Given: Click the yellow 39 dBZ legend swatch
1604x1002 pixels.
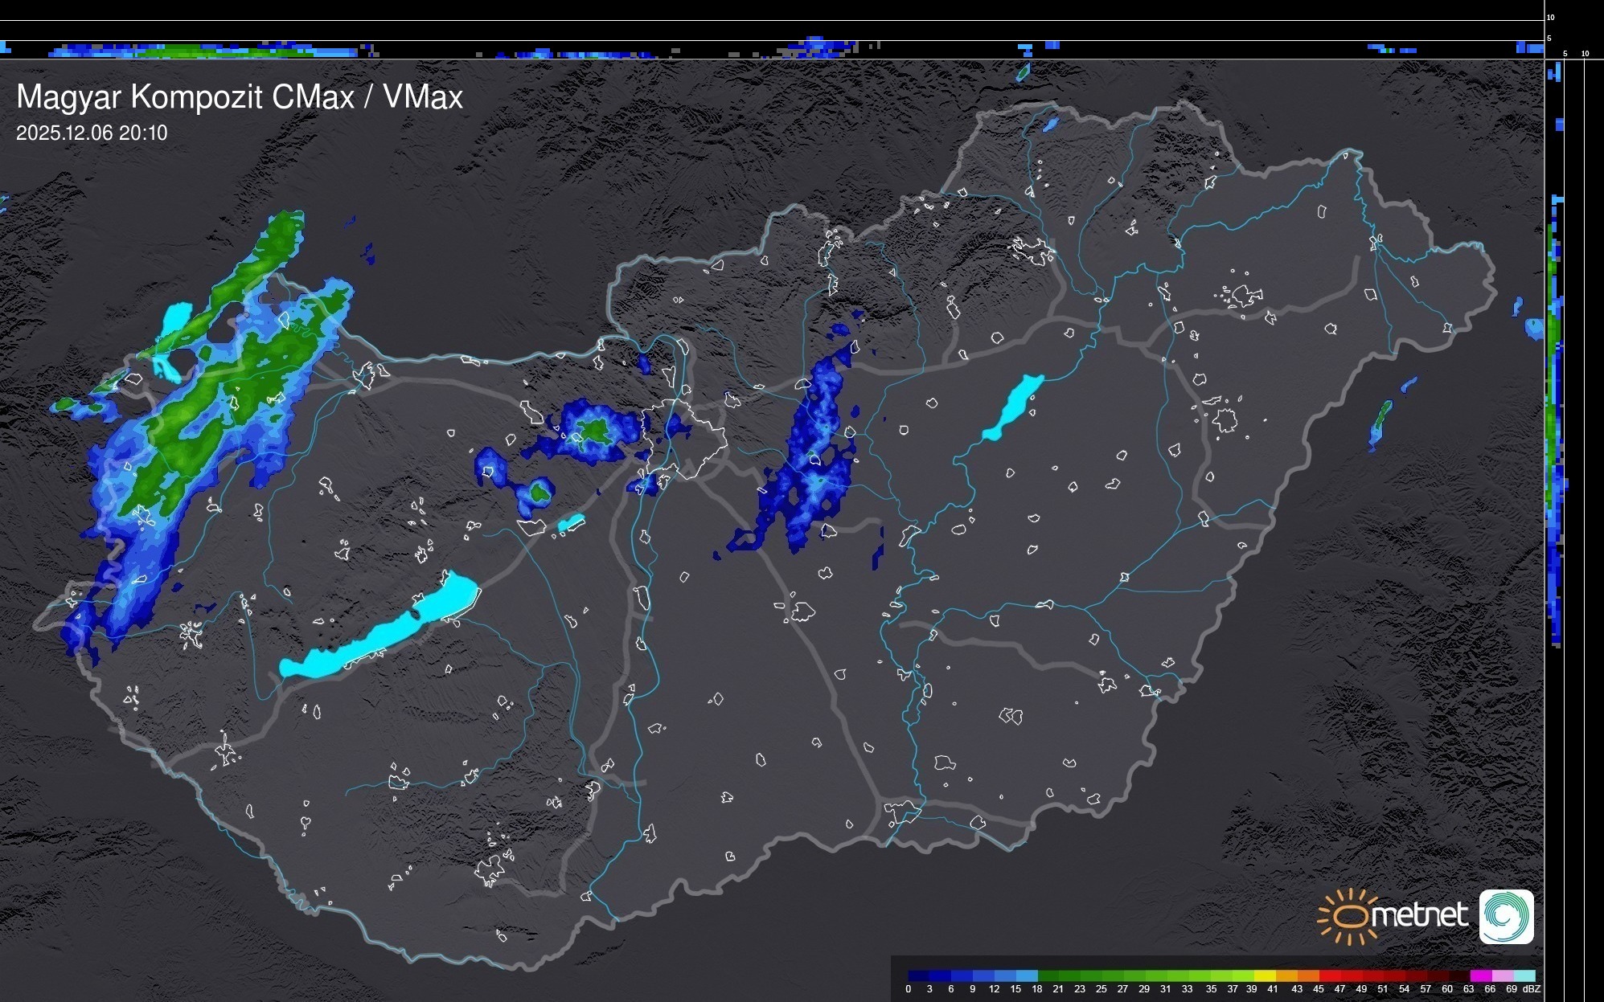Looking at the screenshot, I should coord(1265,975).
